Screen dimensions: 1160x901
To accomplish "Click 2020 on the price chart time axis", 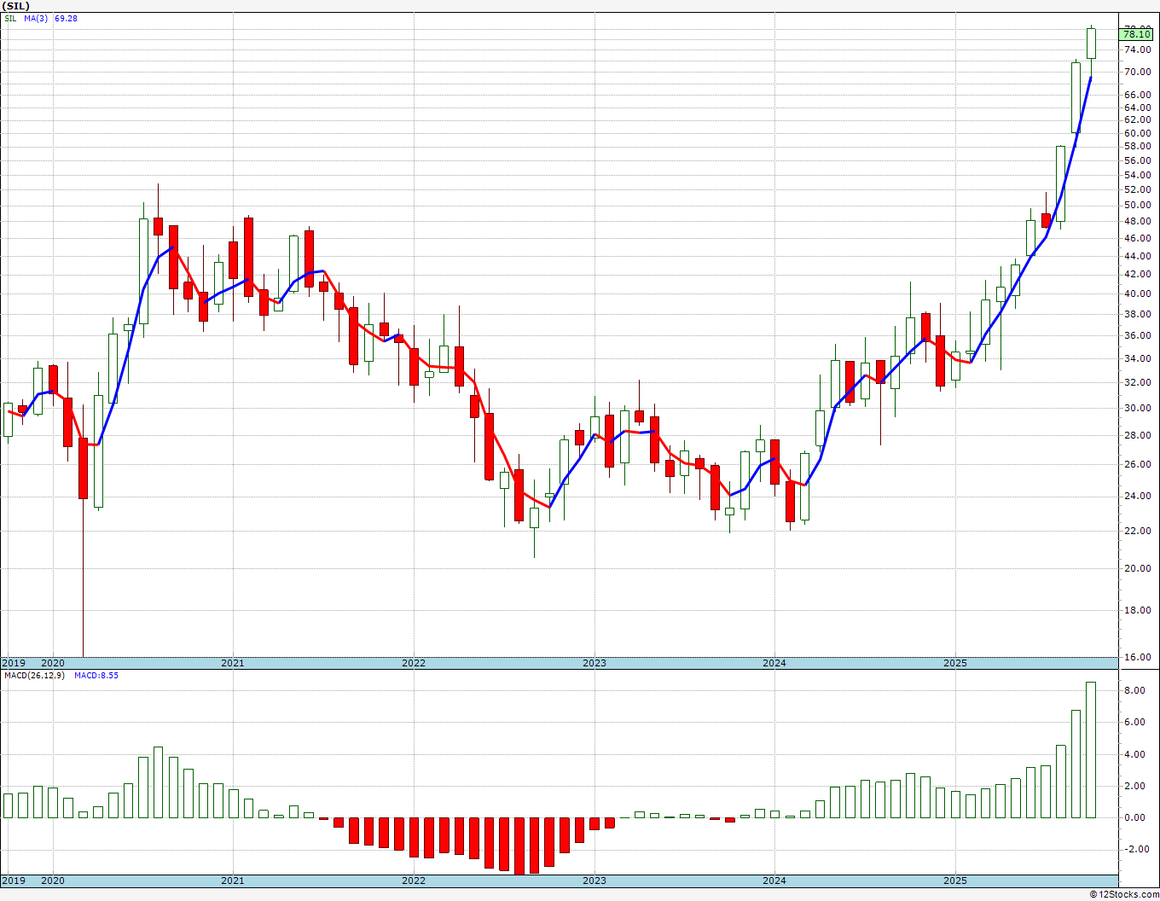I will tap(53, 663).
